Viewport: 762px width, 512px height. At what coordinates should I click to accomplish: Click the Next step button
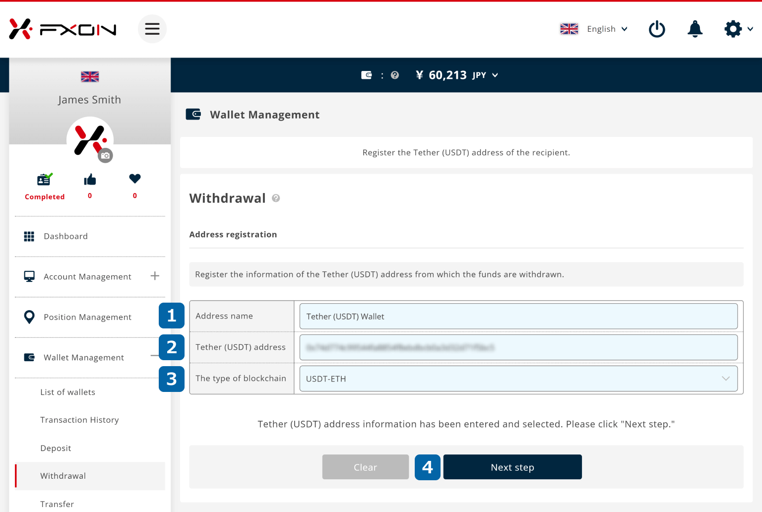pyautogui.click(x=512, y=467)
